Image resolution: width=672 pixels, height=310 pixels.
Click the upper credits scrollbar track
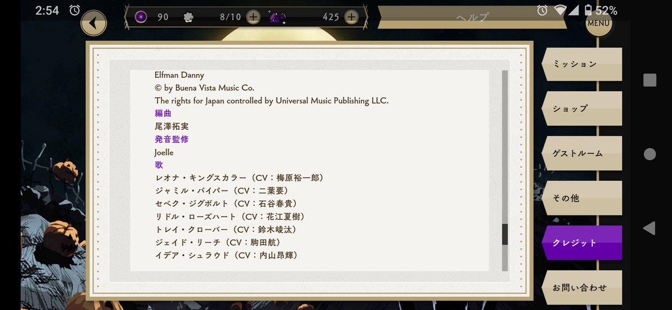coord(505,147)
